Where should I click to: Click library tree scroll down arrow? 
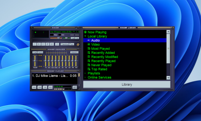click(x=168, y=77)
